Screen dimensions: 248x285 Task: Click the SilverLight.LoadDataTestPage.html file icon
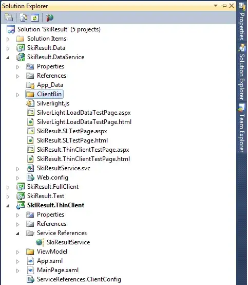(x=30, y=122)
